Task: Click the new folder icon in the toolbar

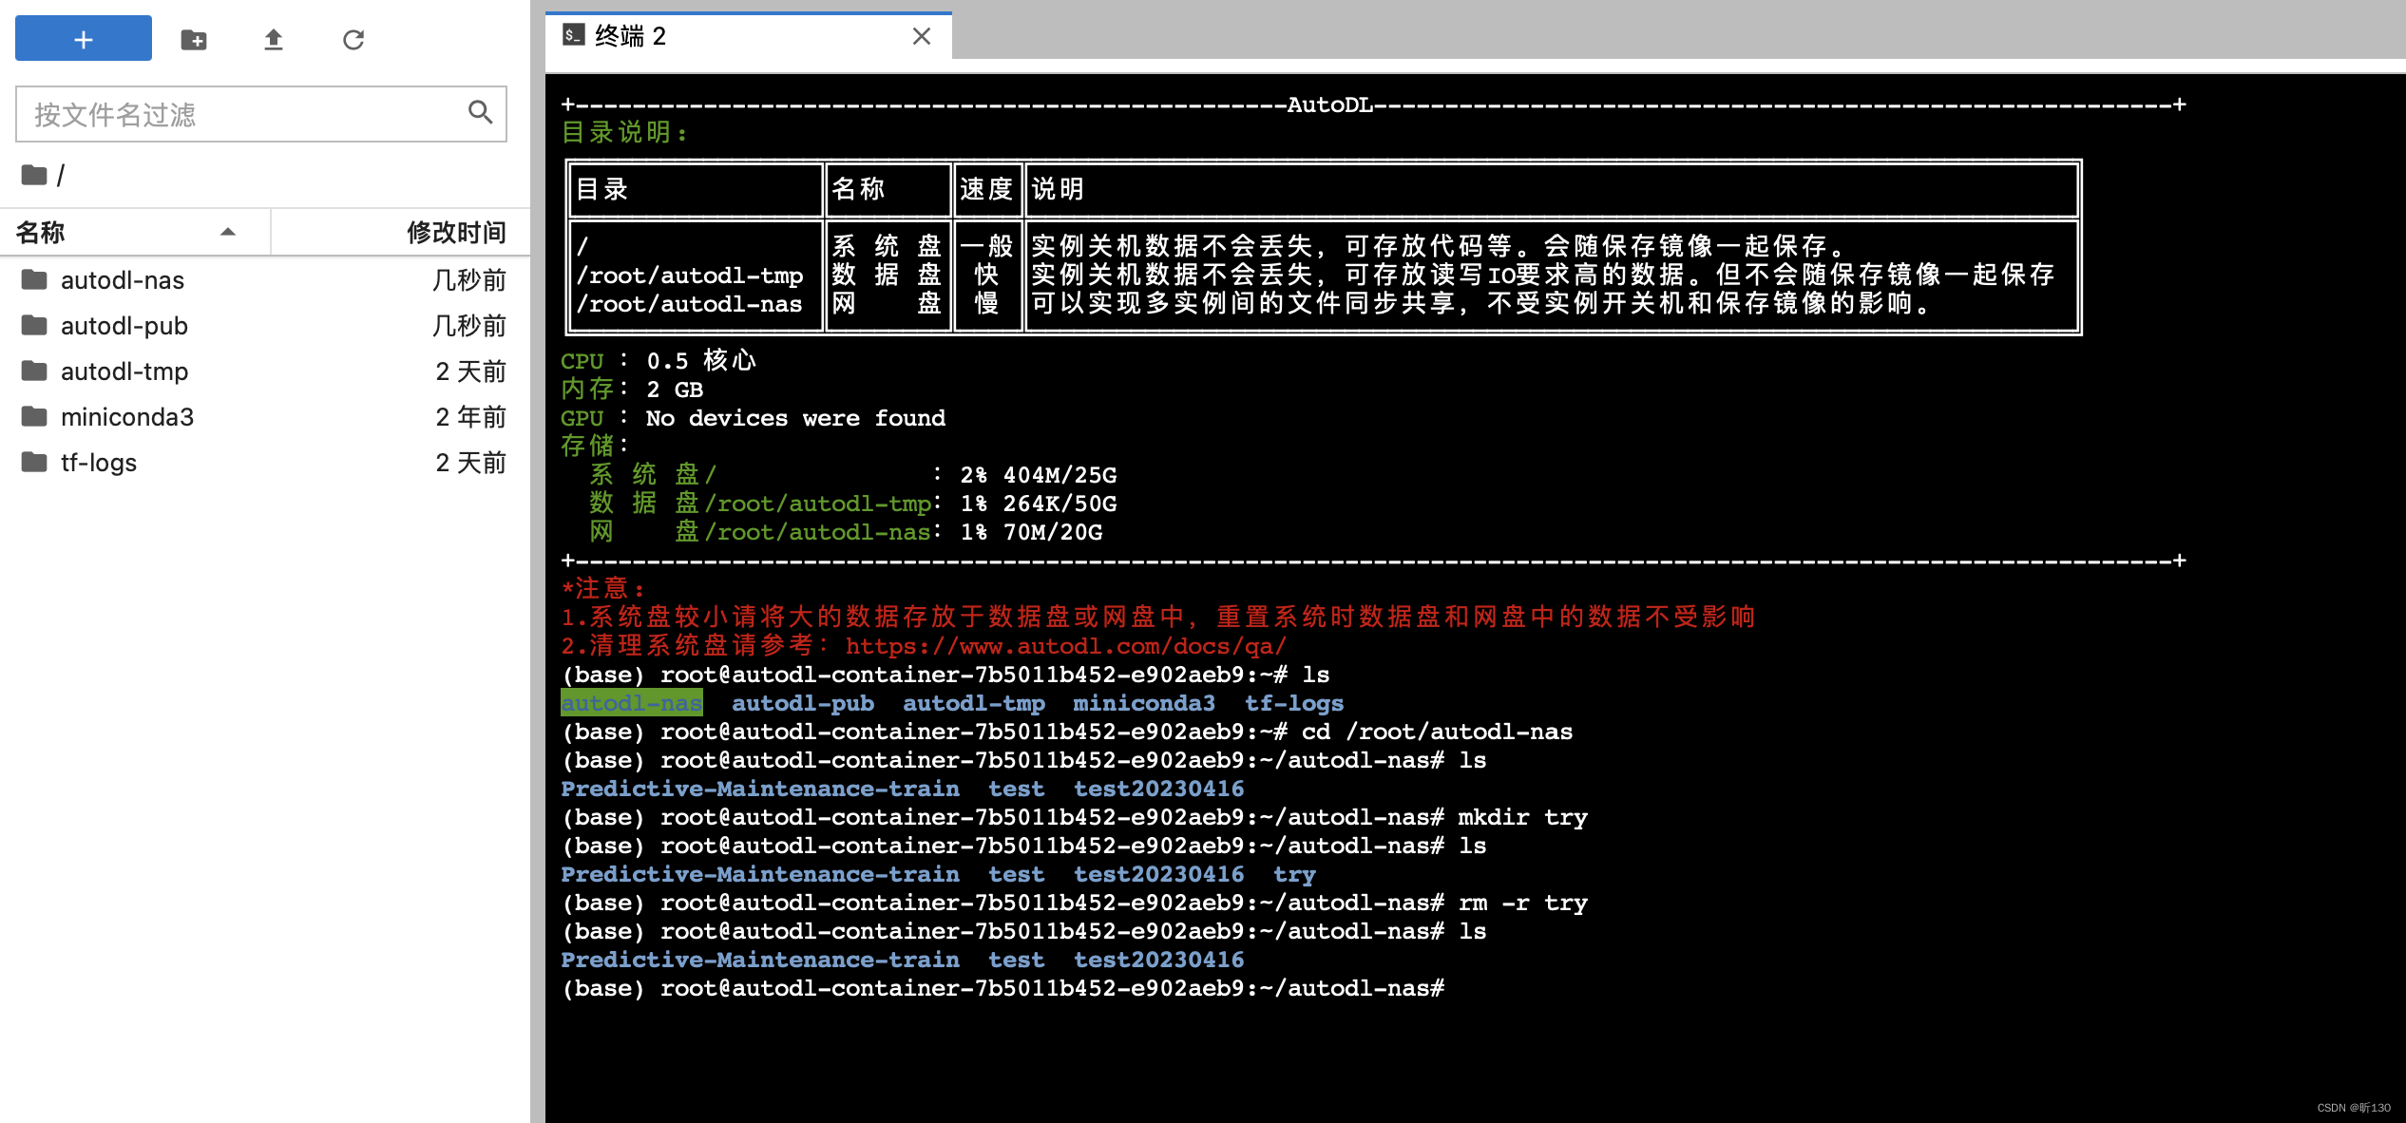Action: [194, 40]
